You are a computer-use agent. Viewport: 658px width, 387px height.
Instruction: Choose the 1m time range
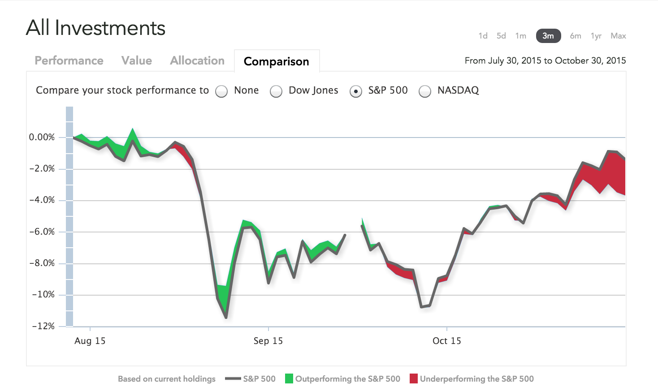click(x=520, y=36)
